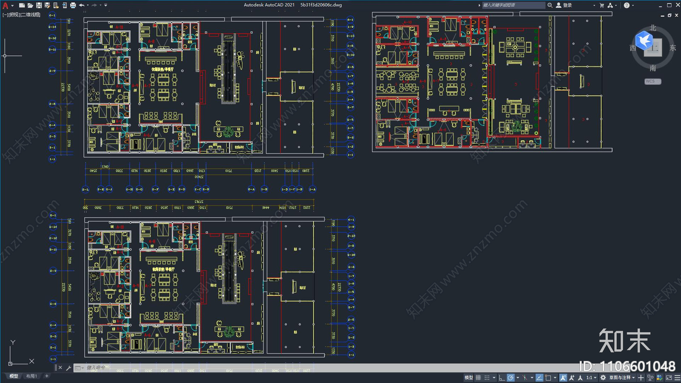The width and height of the screenshot is (681, 383).
Task: Click the Autodesk A360 connection icon
Action: coord(610,5)
